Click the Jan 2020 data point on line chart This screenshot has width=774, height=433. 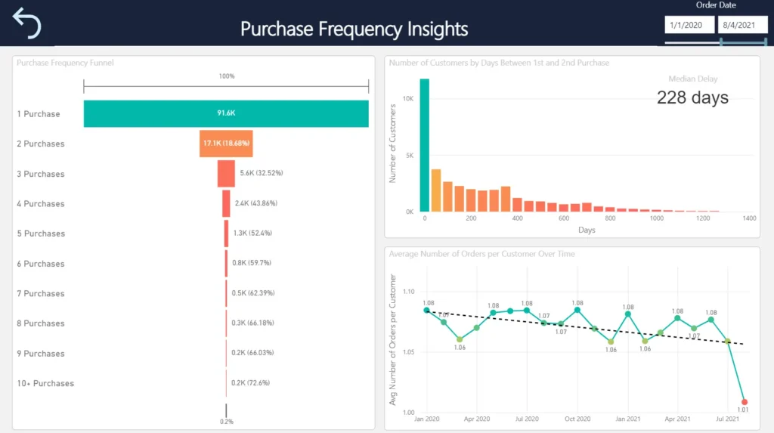click(426, 310)
